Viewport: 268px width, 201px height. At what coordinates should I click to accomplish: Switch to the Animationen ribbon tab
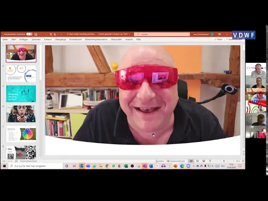75,39
